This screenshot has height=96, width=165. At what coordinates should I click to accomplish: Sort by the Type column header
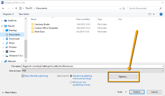100,19
